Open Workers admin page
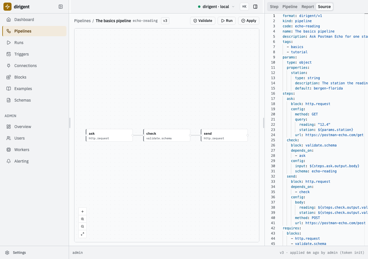This screenshot has height=259, width=368. (34, 150)
